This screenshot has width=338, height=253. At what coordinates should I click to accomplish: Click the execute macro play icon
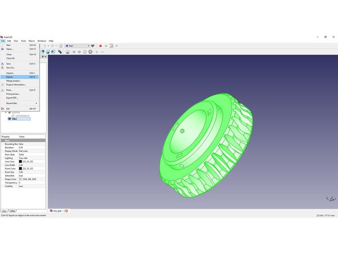117,46
